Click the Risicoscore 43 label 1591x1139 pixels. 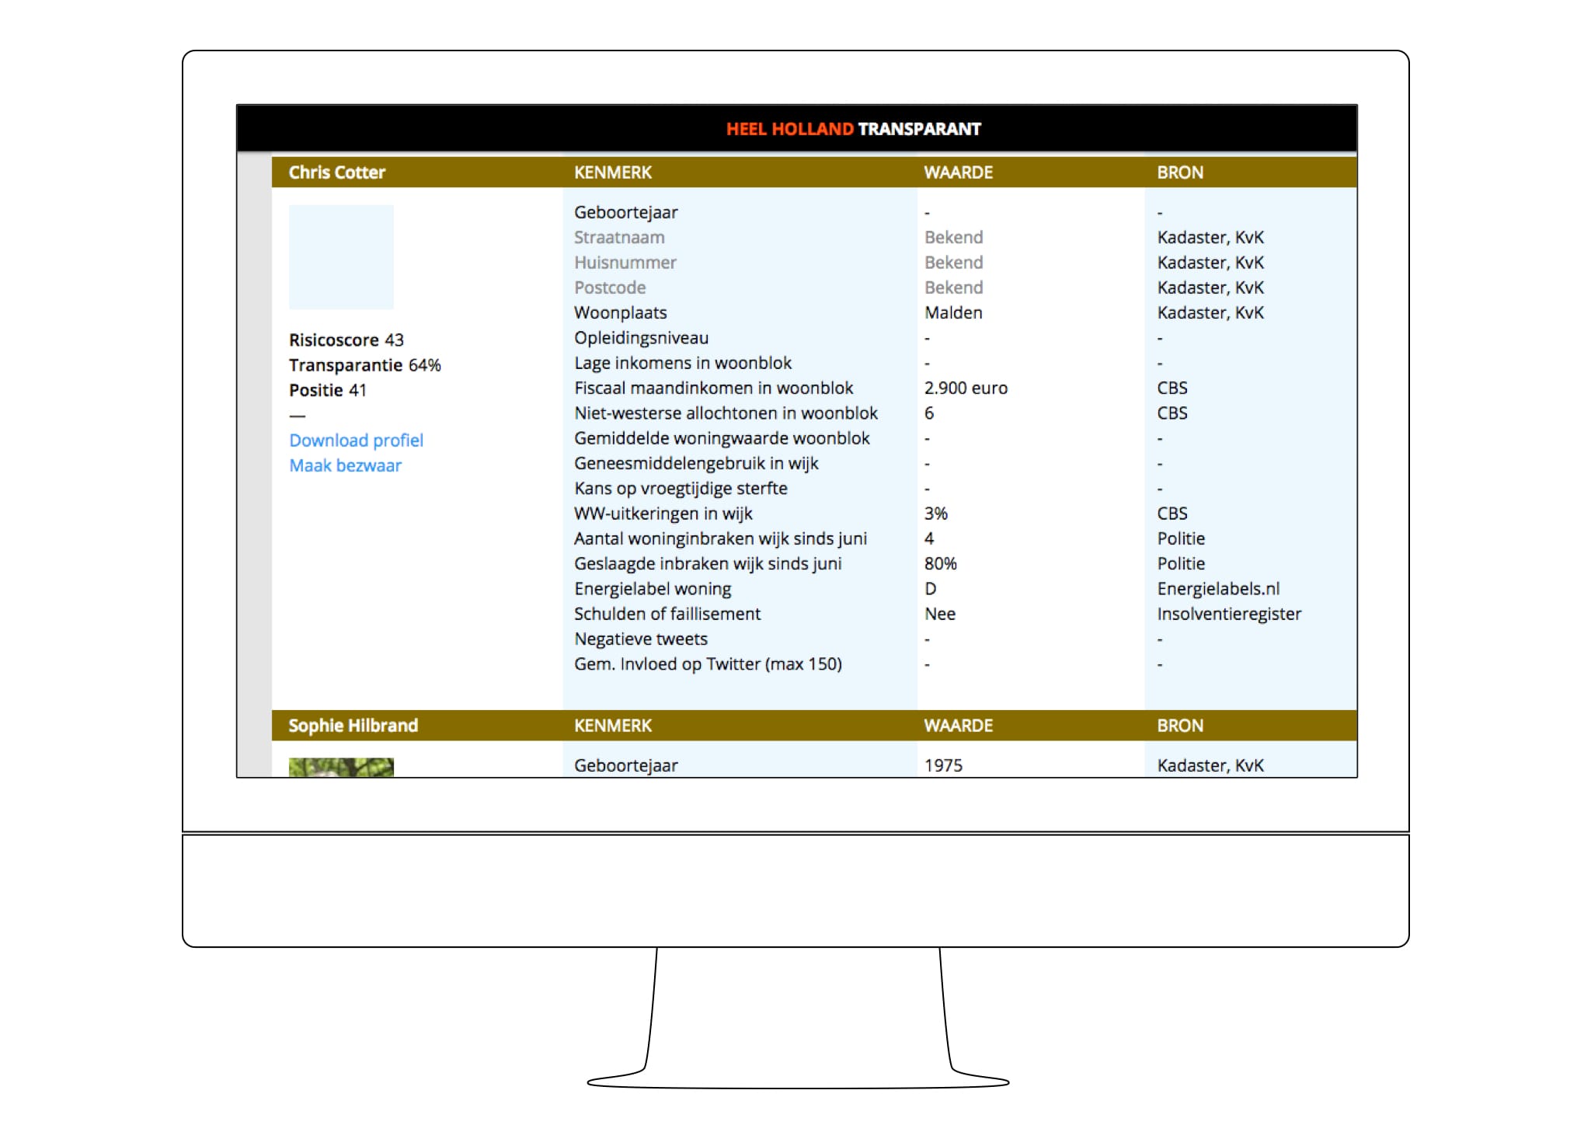[x=346, y=340]
